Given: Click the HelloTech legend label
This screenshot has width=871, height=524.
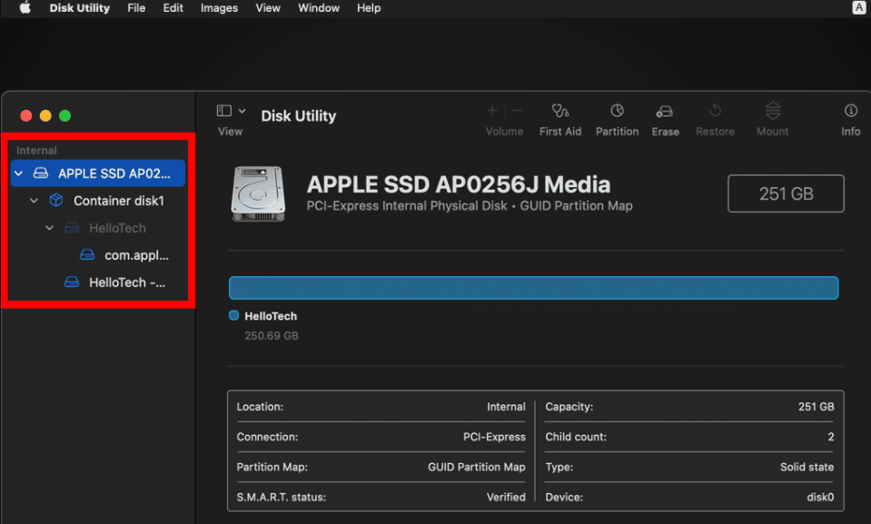Looking at the screenshot, I should (271, 316).
